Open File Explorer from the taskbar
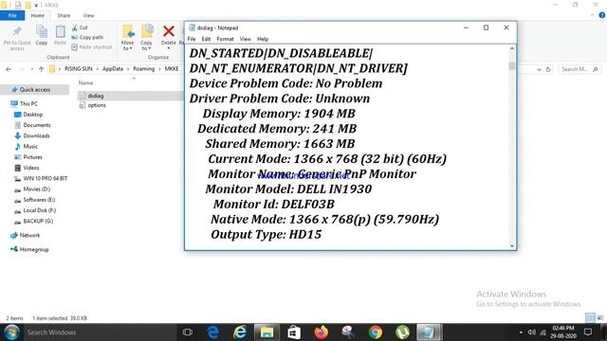The height and width of the screenshot is (341, 607). [267, 332]
